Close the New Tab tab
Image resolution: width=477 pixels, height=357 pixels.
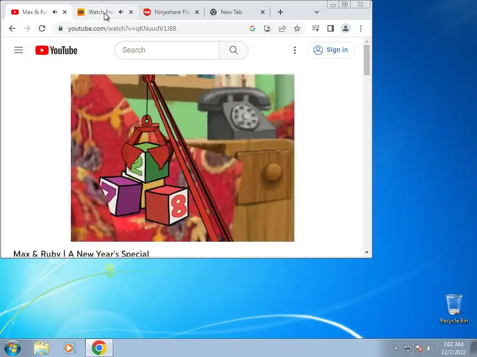263,12
